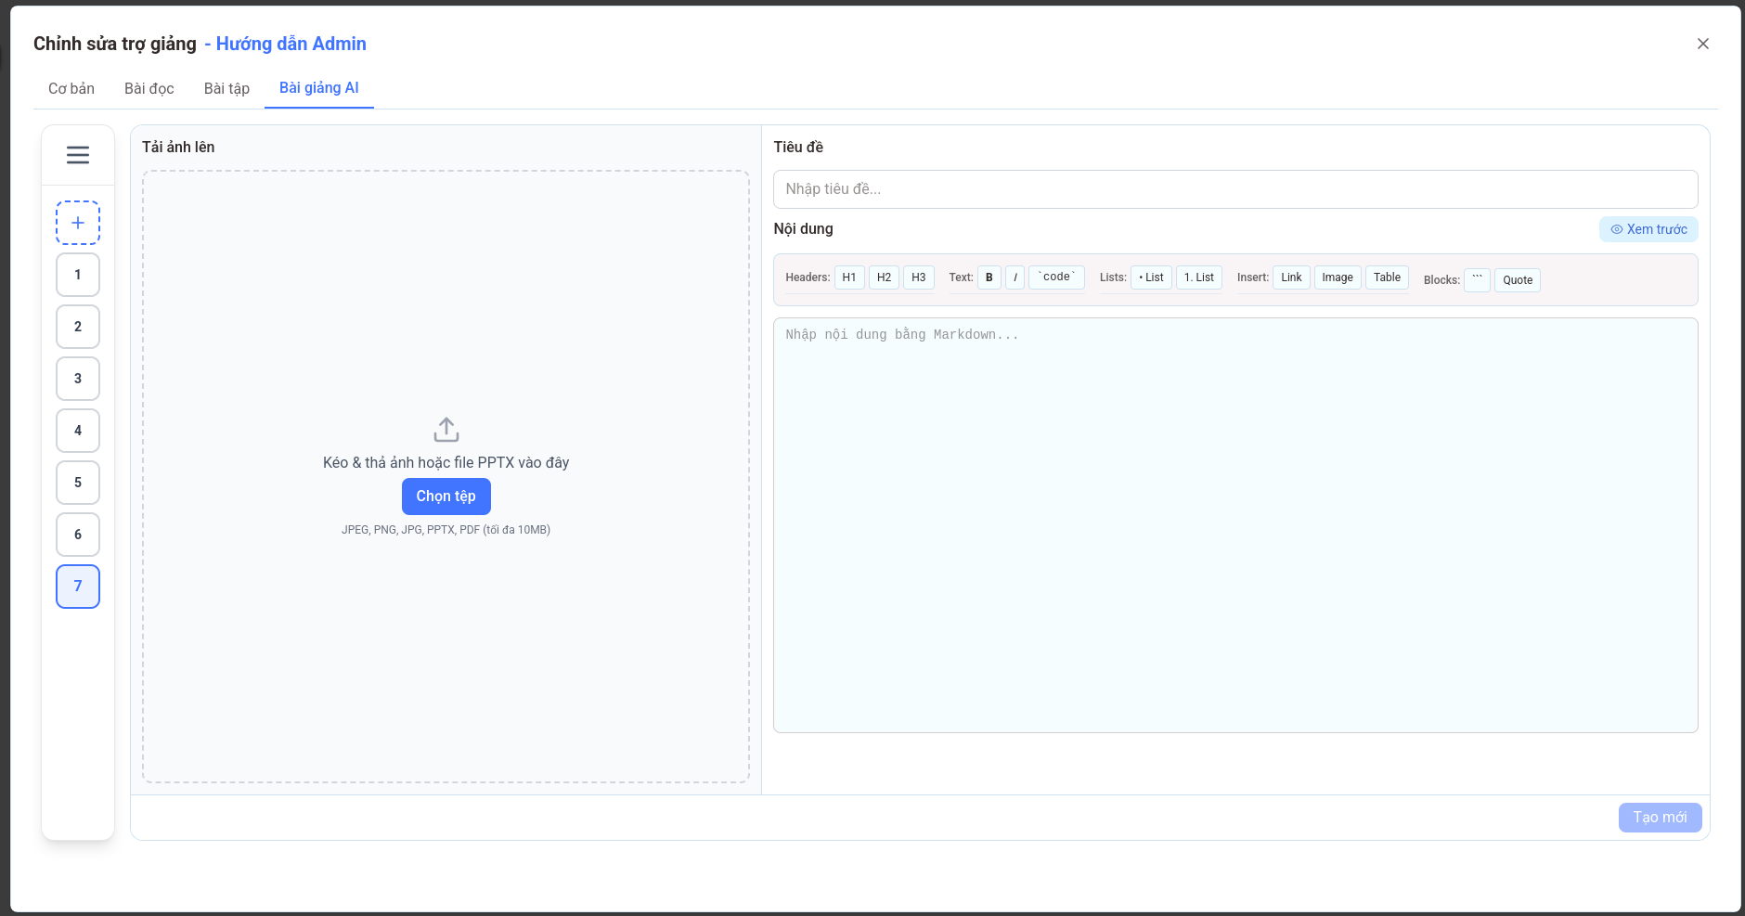Toggle the hamburger menu in slide sidebar
Image resolution: width=1745 pixels, height=916 pixels.
[x=78, y=155]
